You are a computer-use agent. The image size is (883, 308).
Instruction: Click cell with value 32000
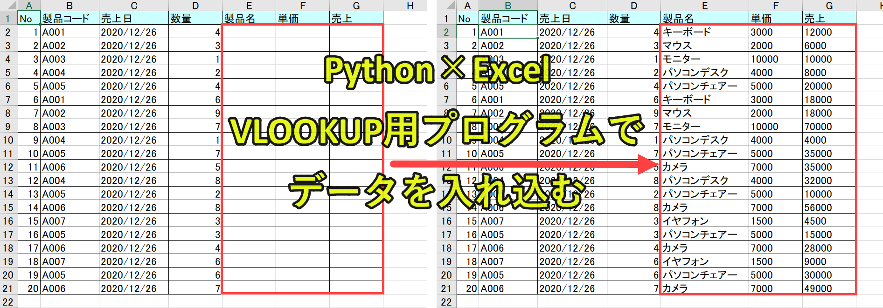point(829,181)
